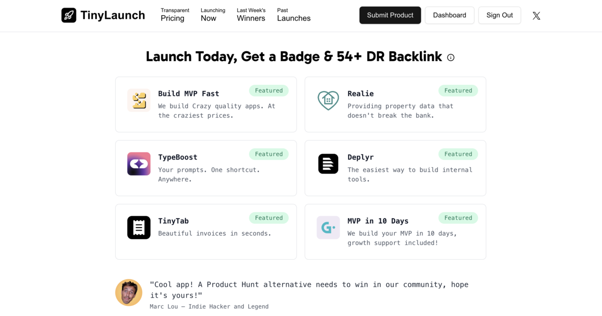Select the TinyTab invoice icon
Image resolution: width=602 pixels, height=316 pixels.
point(138,228)
